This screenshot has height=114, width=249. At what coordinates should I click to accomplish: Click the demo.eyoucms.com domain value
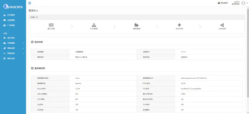click(x=194, y=78)
